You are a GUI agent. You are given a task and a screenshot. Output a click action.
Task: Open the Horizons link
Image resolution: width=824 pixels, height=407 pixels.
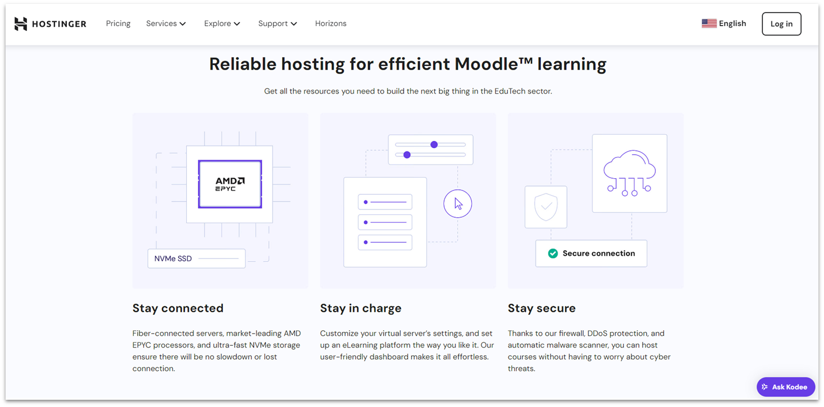(x=331, y=23)
